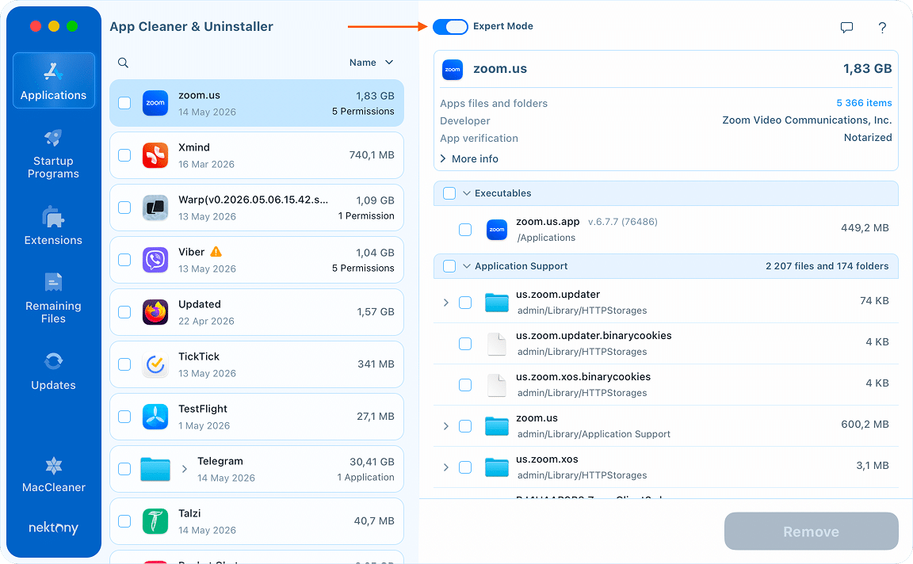Check the us.zoom.xos folder checkbox
Screen dimensions: 913x564
(465, 467)
